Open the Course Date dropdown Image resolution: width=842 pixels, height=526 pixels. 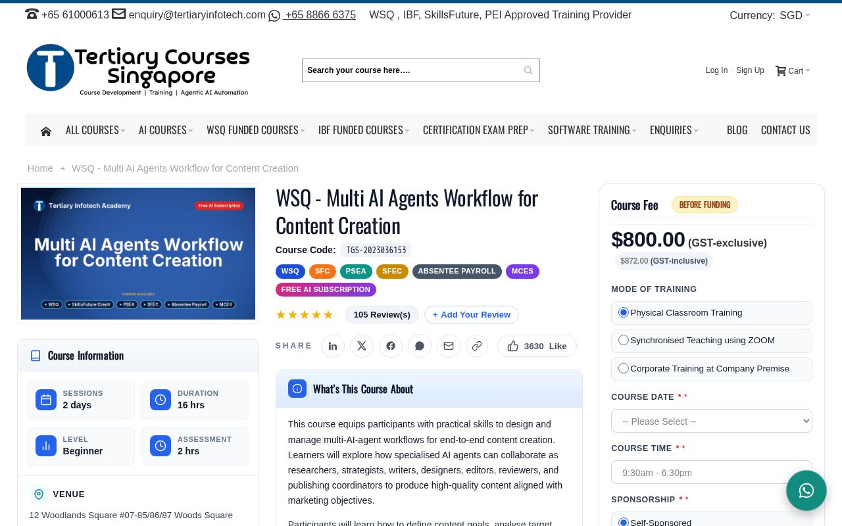[x=712, y=421]
